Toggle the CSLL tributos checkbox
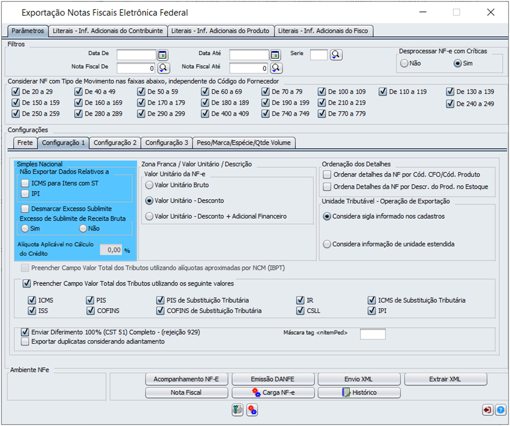The image size is (510, 426). (x=300, y=311)
